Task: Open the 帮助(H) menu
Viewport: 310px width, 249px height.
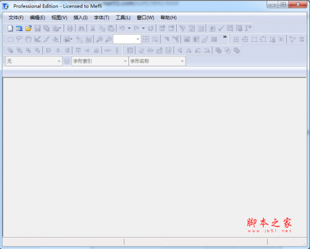Action: coord(168,18)
